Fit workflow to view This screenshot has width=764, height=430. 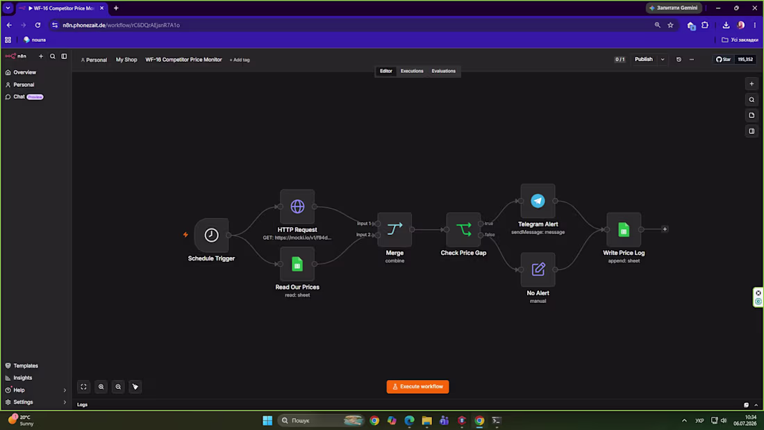pyautogui.click(x=84, y=387)
